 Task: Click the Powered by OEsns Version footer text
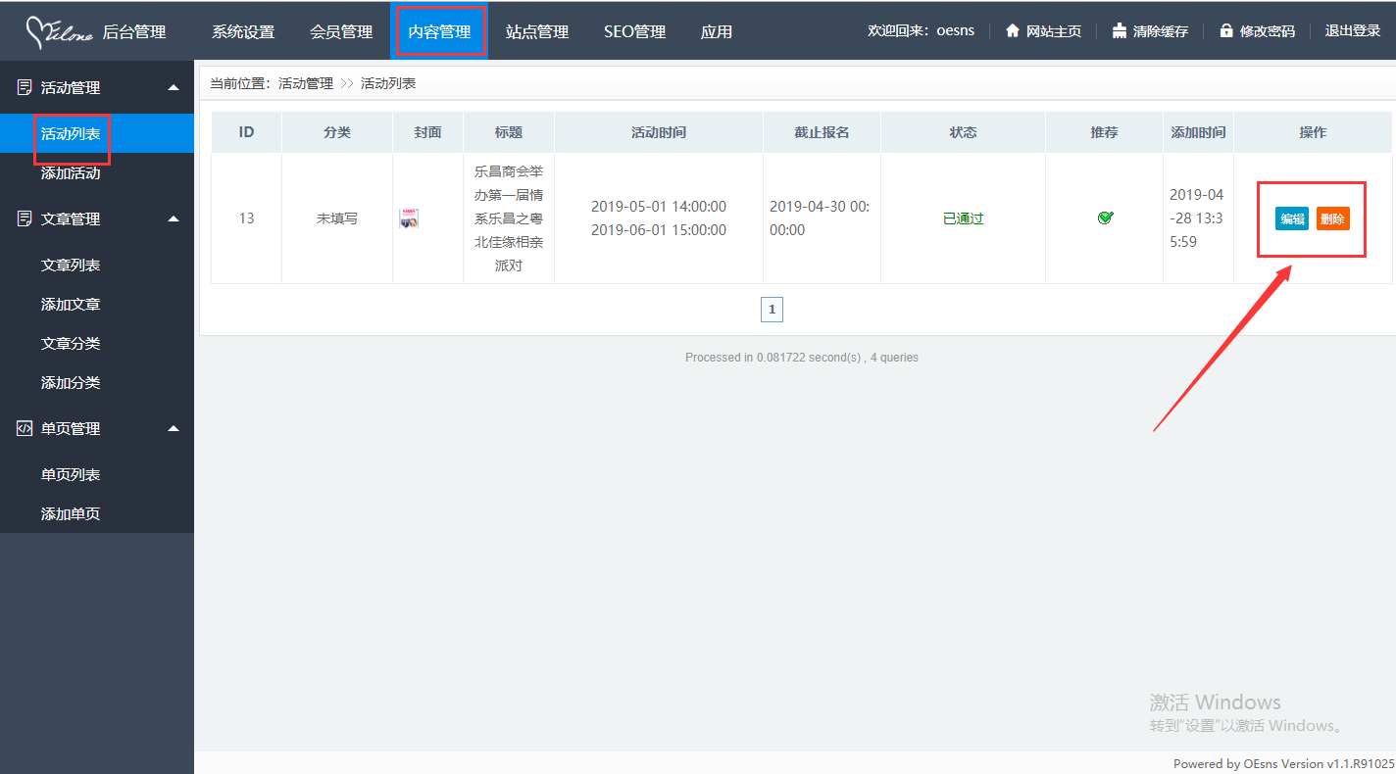1283,763
